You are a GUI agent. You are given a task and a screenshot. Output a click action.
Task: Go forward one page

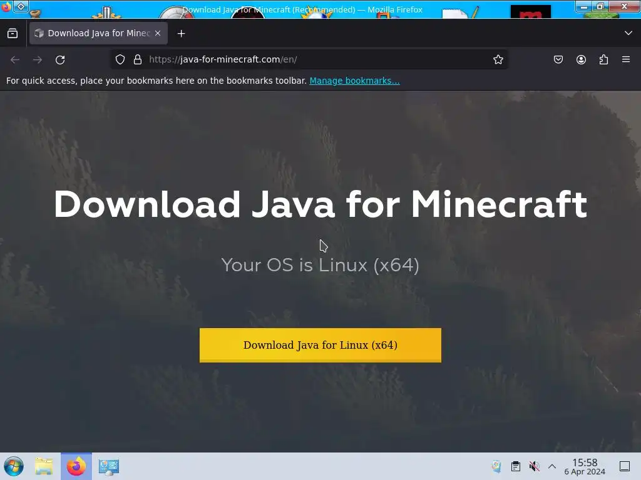coord(38,59)
